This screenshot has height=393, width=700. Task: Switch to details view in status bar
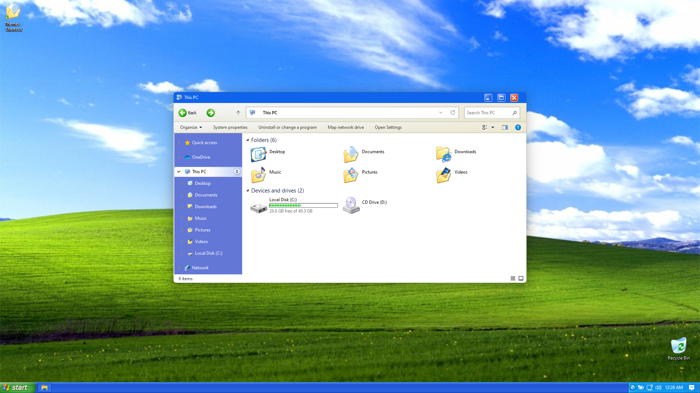tap(513, 278)
